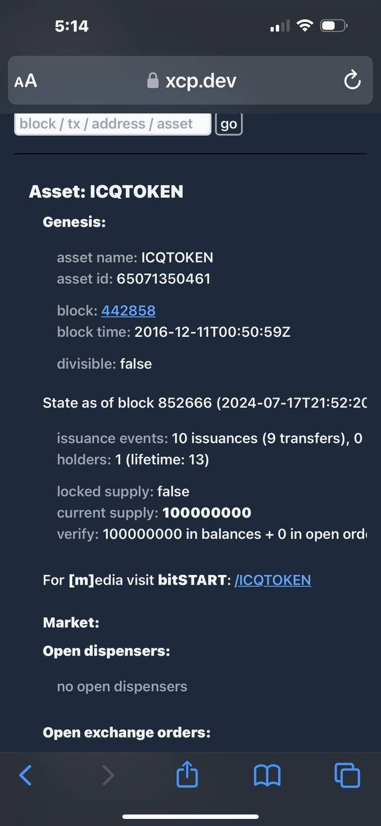The image size is (381, 826).
Task: Tap the Wi-Fi status icon
Action: coord(305,26)
